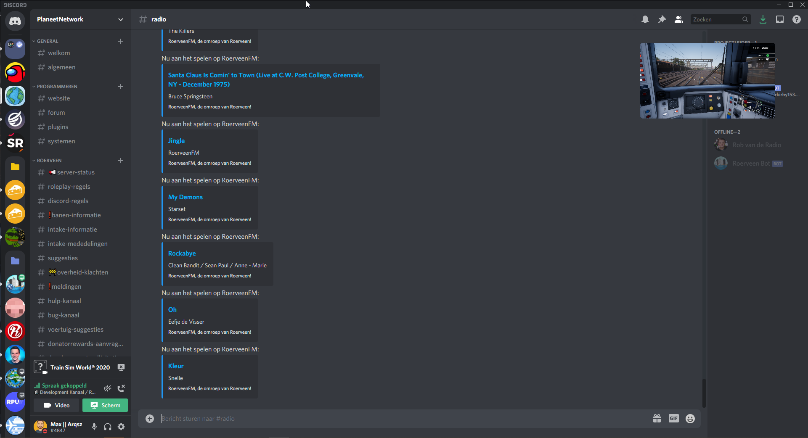
Task: Open the roleplay-regels channel
Action: [69, 187]
